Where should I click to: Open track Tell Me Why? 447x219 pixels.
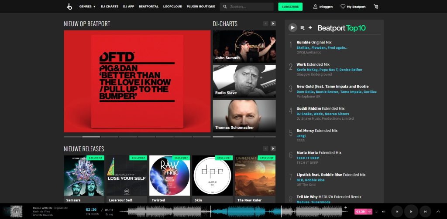click(x=329, y=197)
